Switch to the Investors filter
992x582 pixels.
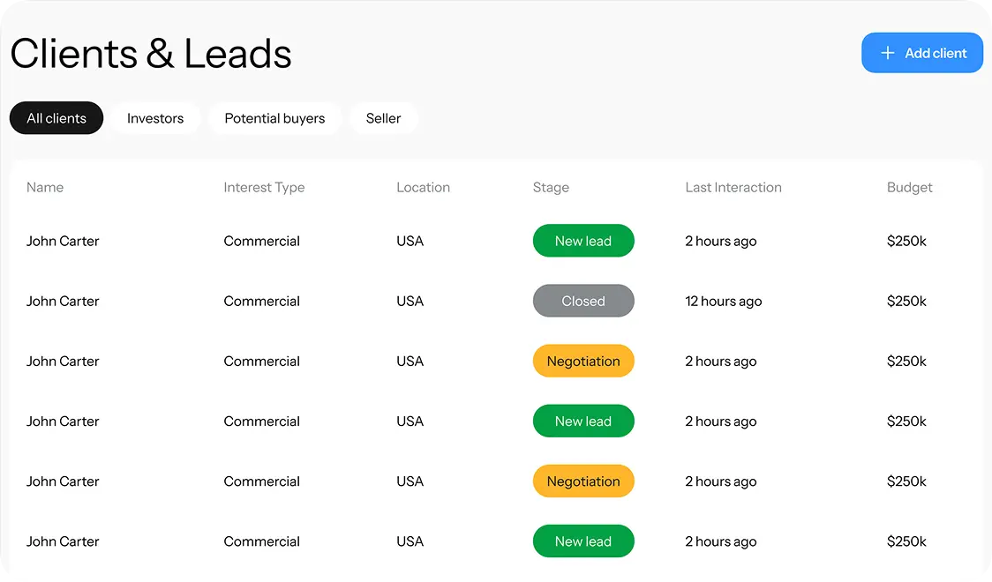(x=154, y=117)
